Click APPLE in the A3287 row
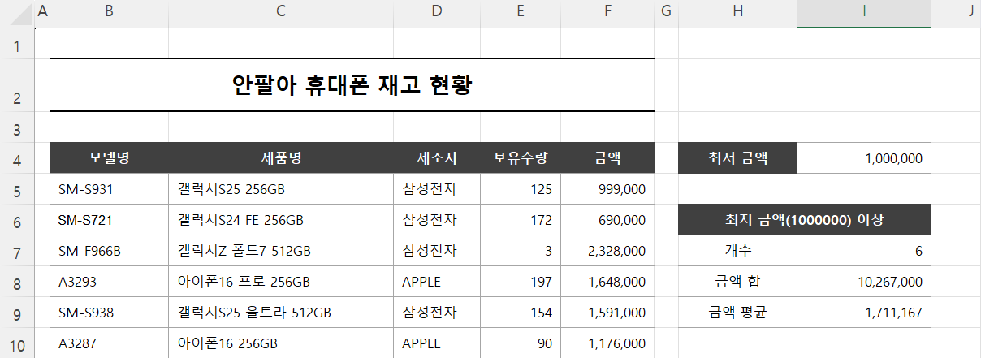The image size is (981, 358). (437, 343)
